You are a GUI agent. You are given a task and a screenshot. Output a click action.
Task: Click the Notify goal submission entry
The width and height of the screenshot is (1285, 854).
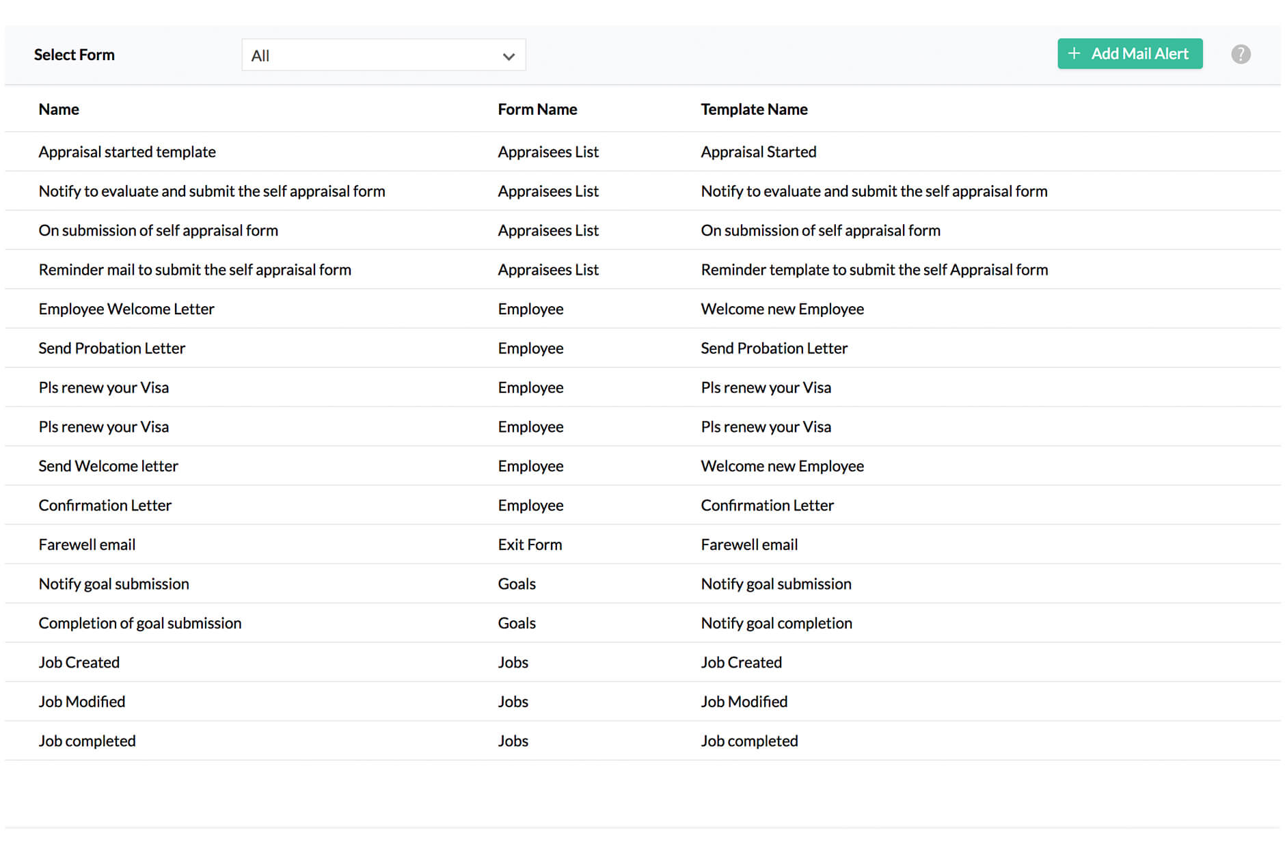[113, 583]
